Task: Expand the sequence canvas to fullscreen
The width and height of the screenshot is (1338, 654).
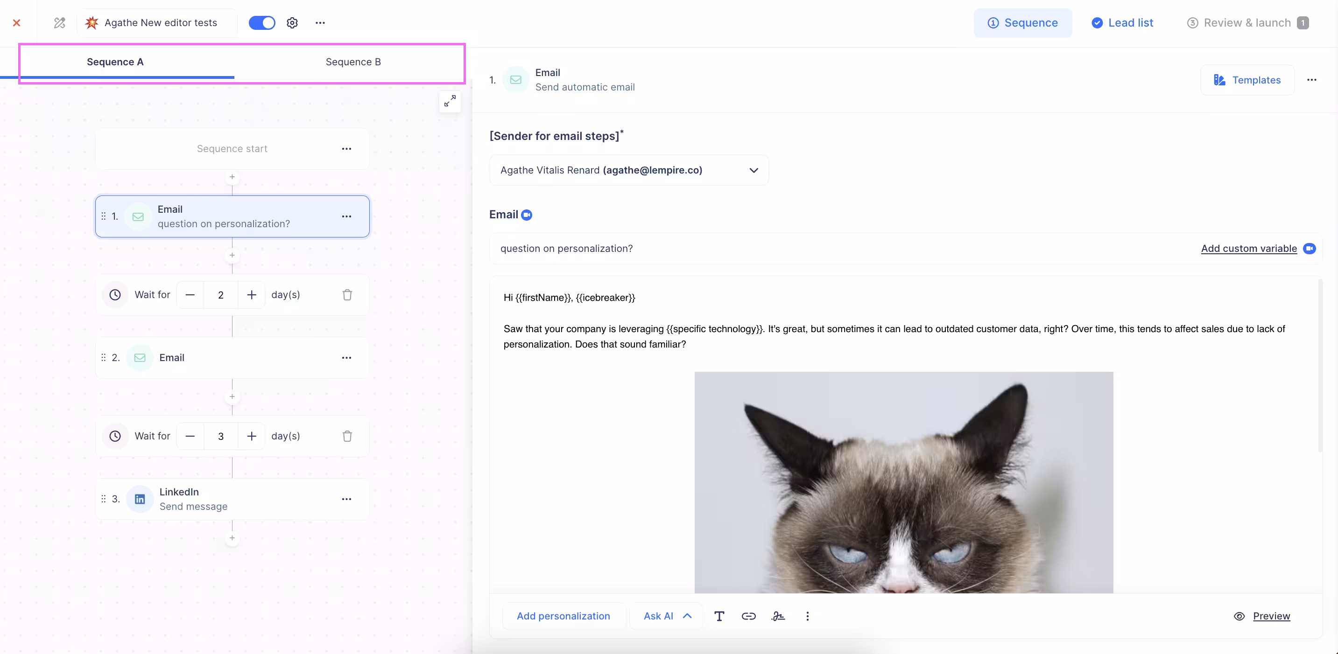Action: pos(450,101)
